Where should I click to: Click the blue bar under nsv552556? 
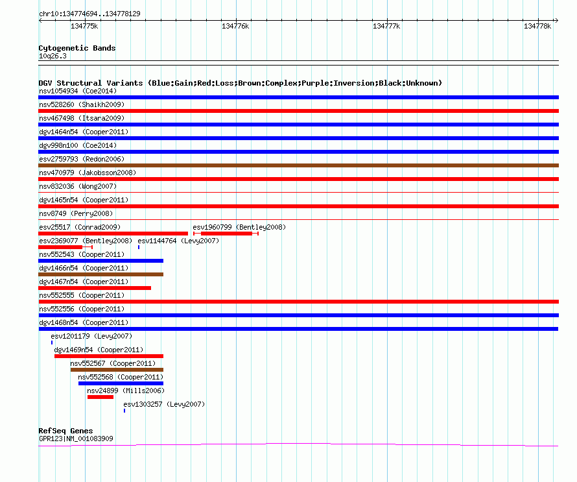pyautogui.click(x=298, y=315)
